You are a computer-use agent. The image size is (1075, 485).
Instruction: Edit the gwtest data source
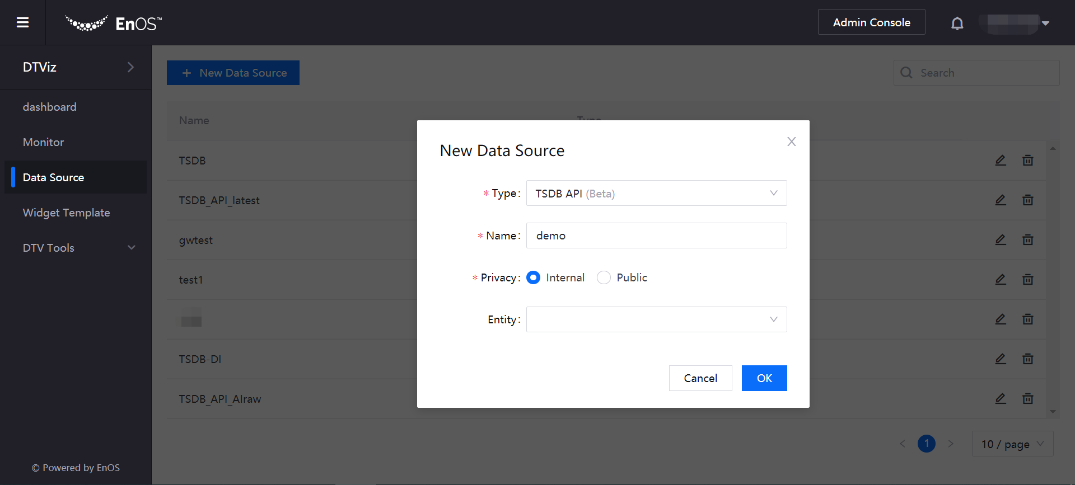pos(1001,239)
